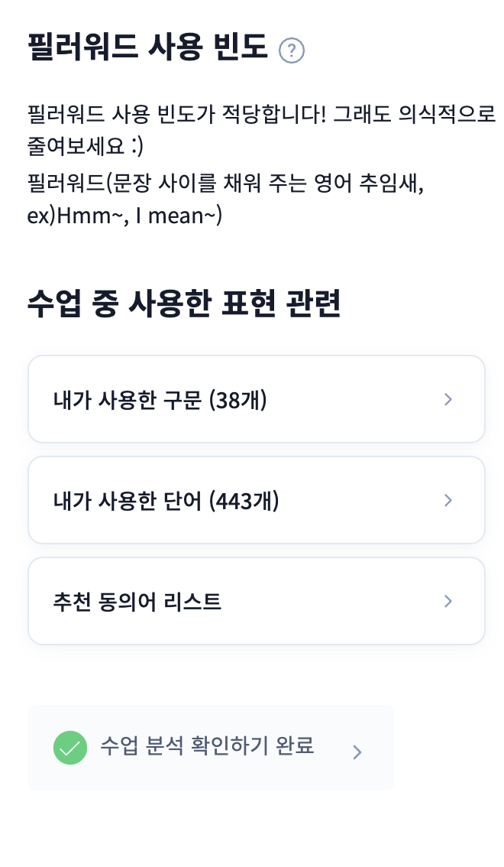This screenshot has height=867, width=504.
Task: Click the chevron on 추천 동의어 리스트 row
Action: (448, 601)
